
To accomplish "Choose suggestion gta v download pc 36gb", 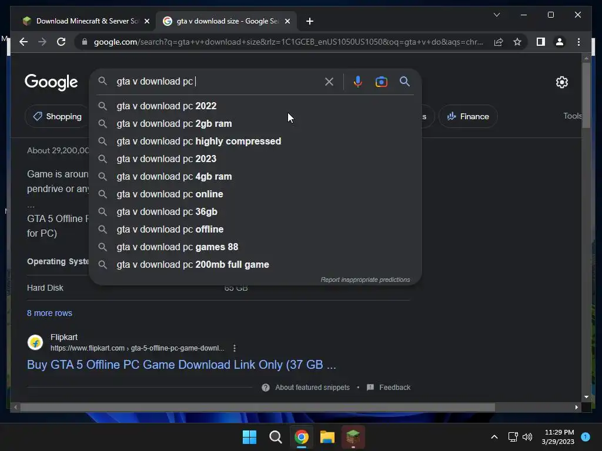I will tap(255, 211).
